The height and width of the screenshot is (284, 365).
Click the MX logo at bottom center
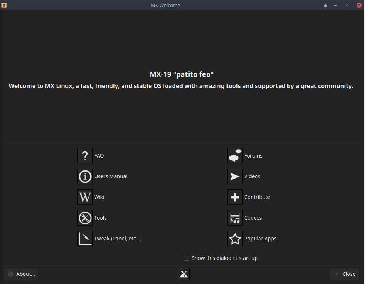pos(184,274)
